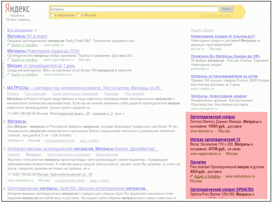Click the alcove.ru address
This screenshot has height=203, width=275.
pos(197,49)
